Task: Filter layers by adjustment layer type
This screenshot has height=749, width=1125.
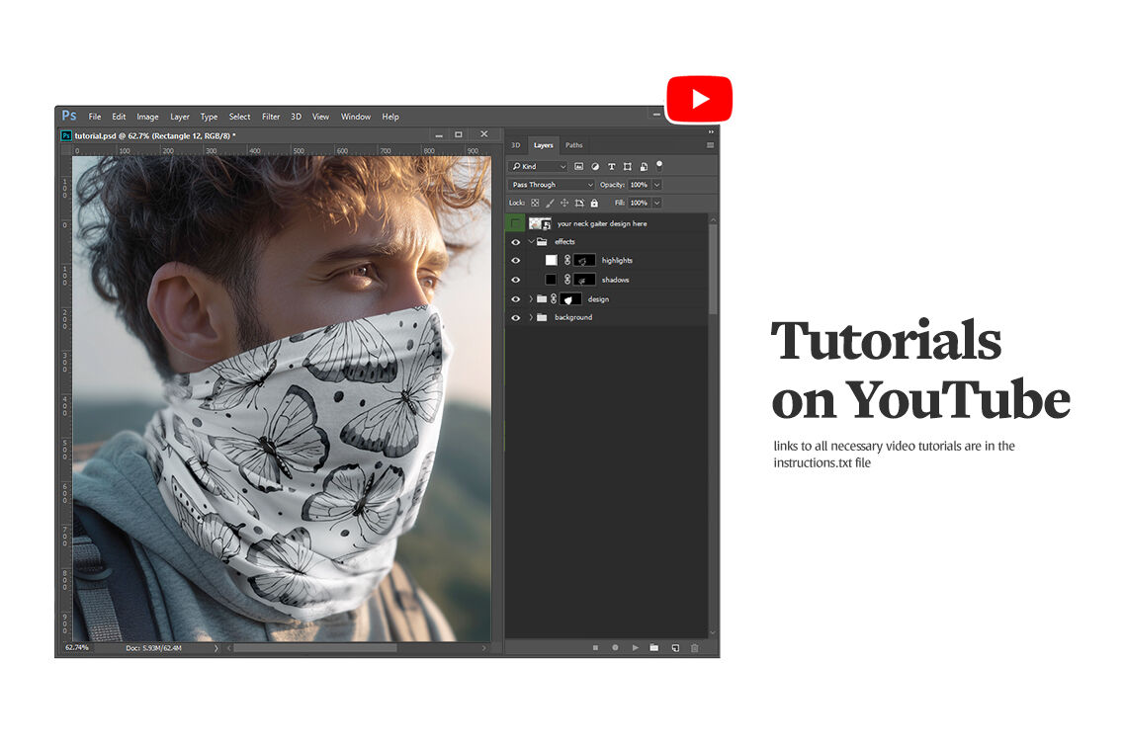Action: (x=595, y=166)
